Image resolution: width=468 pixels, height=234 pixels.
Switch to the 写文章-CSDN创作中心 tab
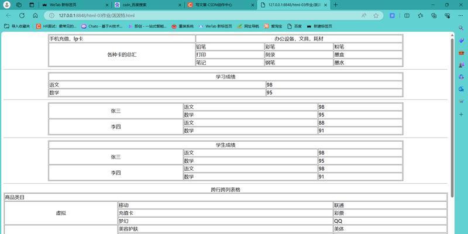tap(221, 5)
